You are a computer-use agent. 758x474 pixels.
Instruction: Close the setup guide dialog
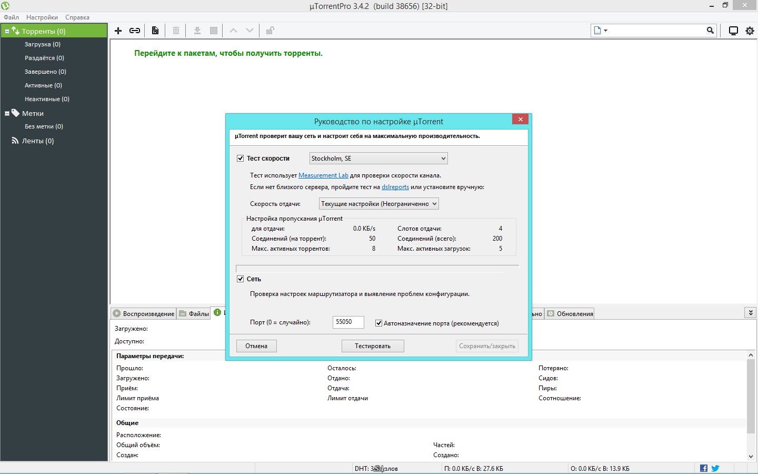point(520,119)
